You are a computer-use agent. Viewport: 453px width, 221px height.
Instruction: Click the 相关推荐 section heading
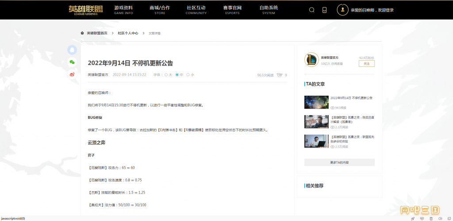(315, 186)
